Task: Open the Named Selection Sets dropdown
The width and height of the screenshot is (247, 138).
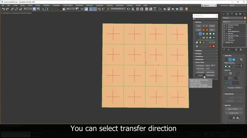Action: click(118, 9)
